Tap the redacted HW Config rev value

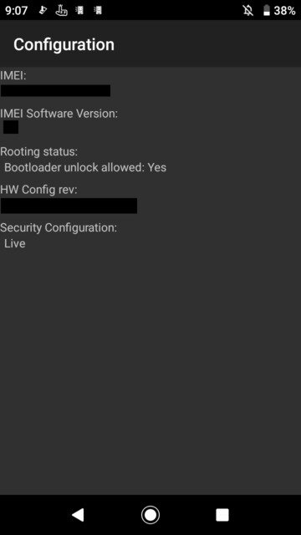point(69,206)
